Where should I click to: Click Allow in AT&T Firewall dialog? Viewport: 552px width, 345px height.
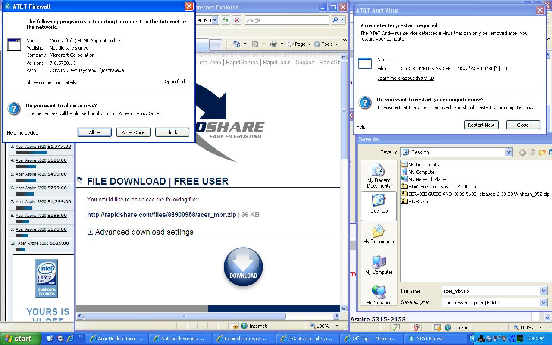[94, 132]
